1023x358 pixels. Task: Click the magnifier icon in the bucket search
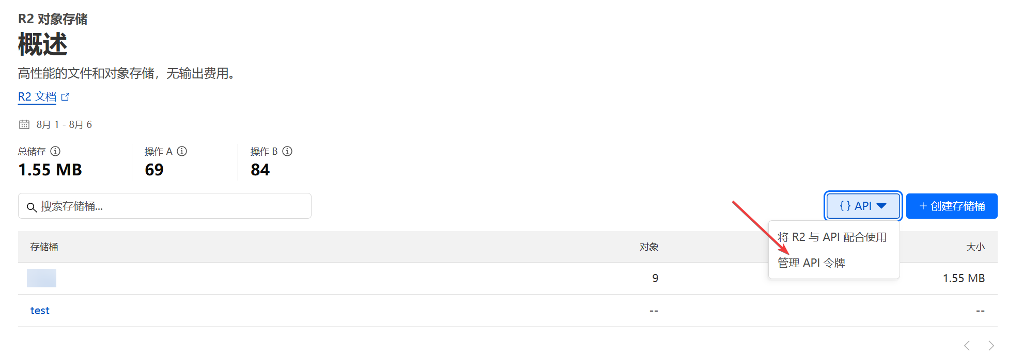coord(32,207)
